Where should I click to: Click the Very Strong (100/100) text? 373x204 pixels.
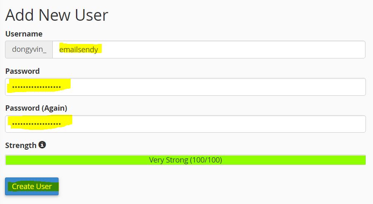tap(185, 160)
